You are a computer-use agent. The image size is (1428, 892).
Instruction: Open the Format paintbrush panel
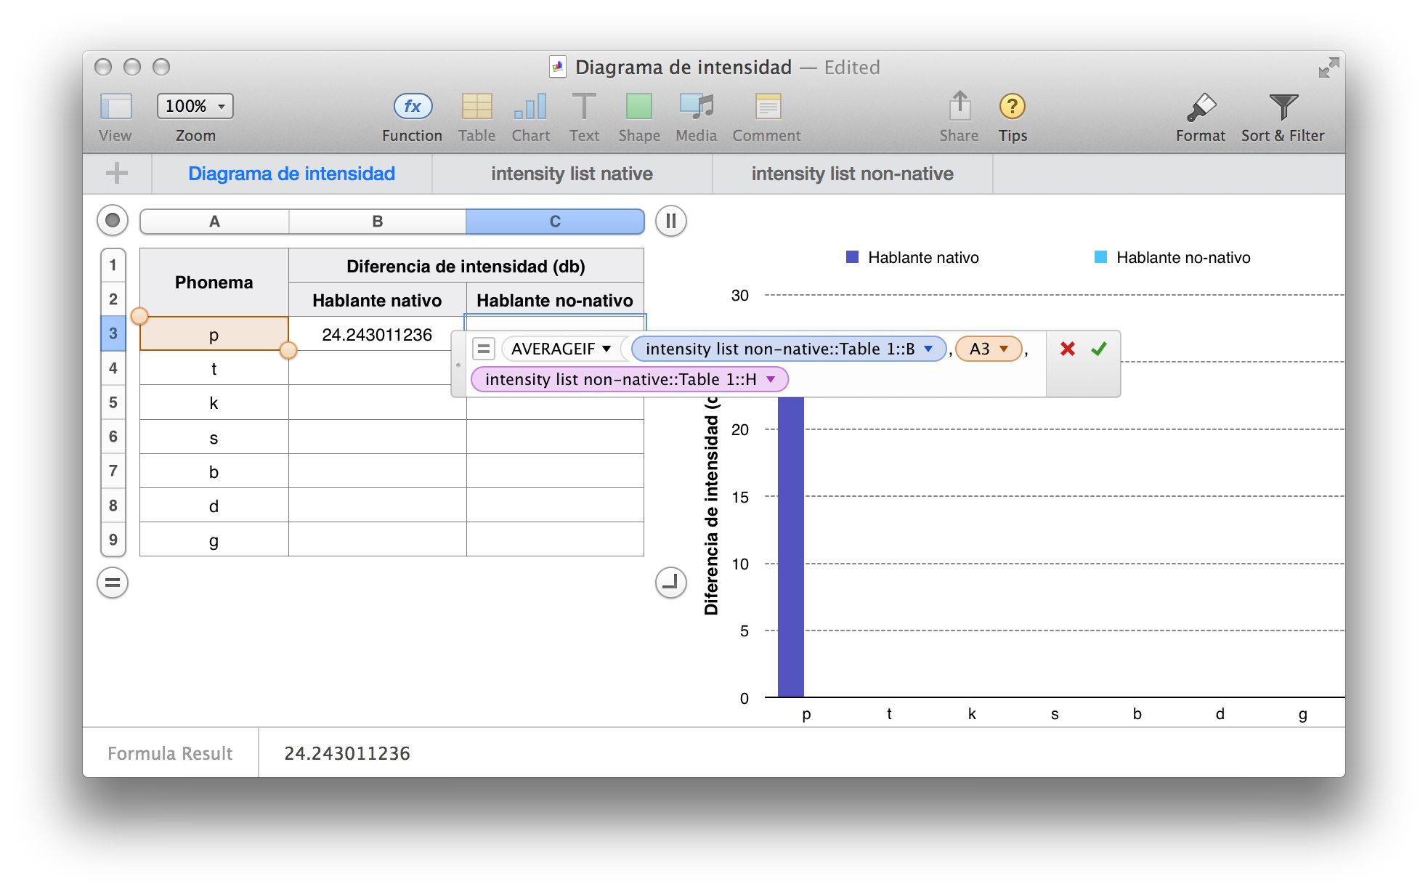pos(1200,107)
